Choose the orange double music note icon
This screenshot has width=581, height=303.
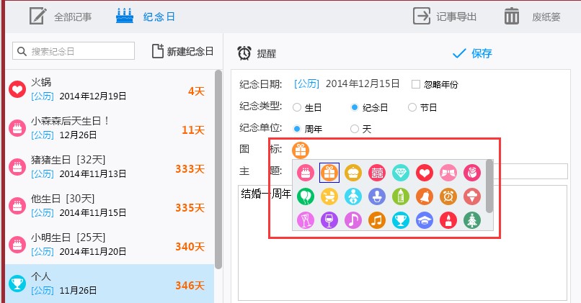pos(377,220)
